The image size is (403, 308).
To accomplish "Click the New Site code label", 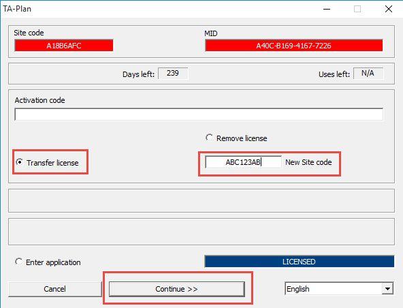I will tap(308, 162).
